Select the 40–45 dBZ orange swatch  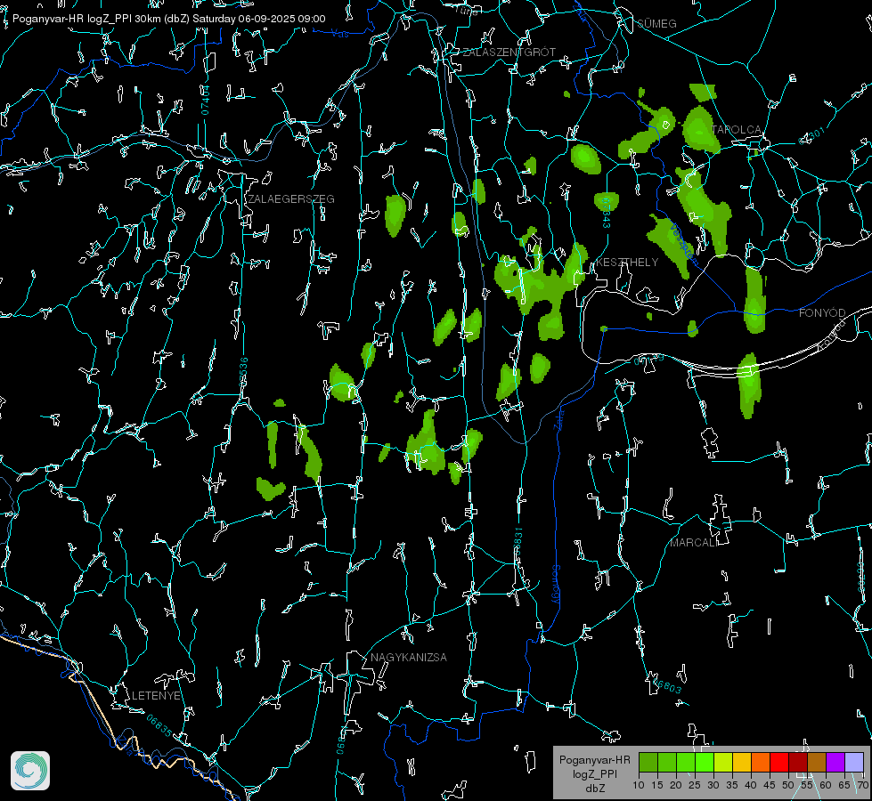[x=761, y=762]
